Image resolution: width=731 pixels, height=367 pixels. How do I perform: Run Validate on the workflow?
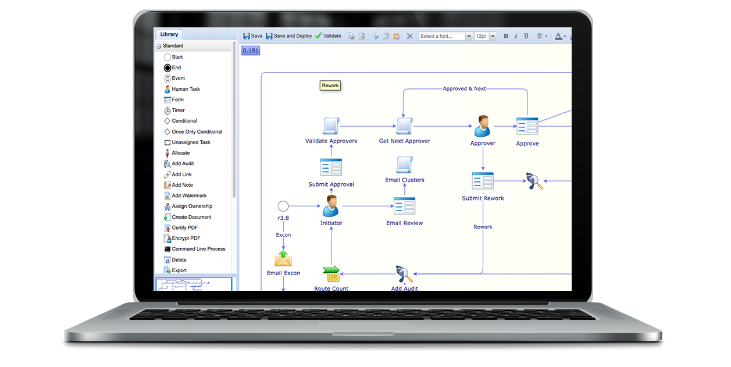(x=328, y=35)
